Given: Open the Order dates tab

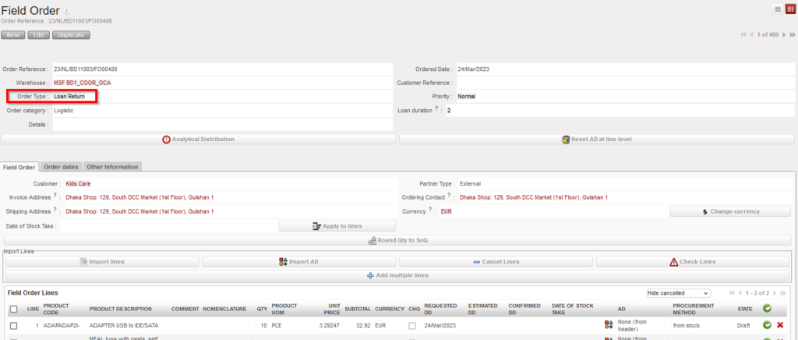Looking at the screenshot, I should click(61, 167).
